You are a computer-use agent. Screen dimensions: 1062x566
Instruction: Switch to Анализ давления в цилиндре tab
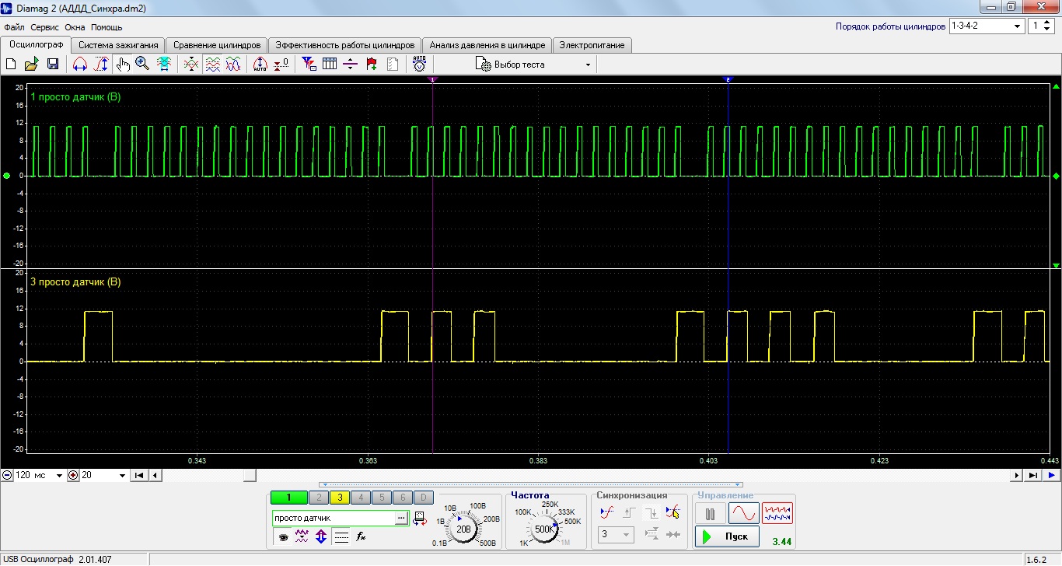pyautogui.click(x=487, y=45)
